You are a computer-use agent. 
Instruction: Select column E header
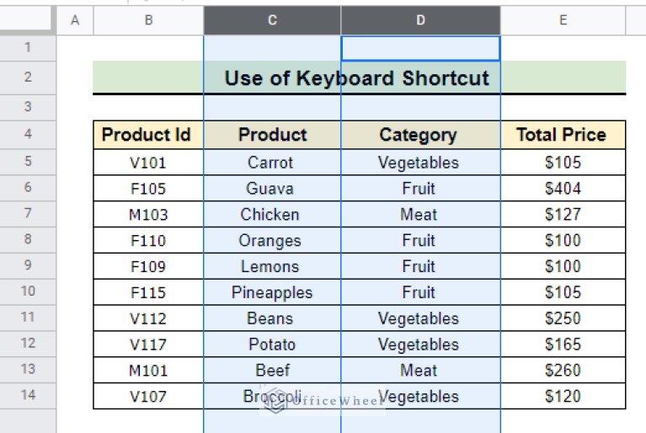[x=563, y=21]
